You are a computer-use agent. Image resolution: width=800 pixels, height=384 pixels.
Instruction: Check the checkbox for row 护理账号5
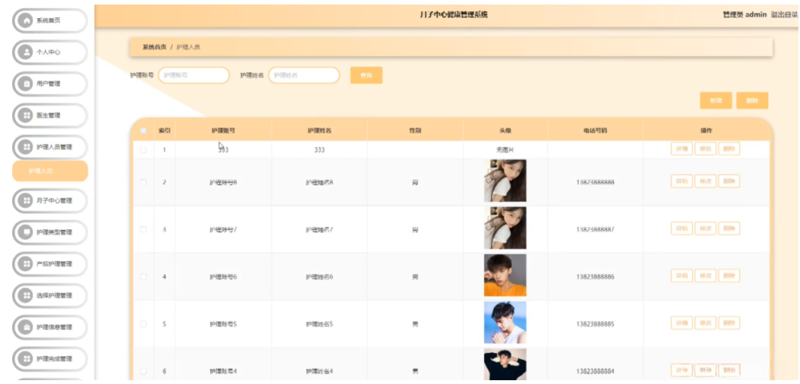coord(144,324)
